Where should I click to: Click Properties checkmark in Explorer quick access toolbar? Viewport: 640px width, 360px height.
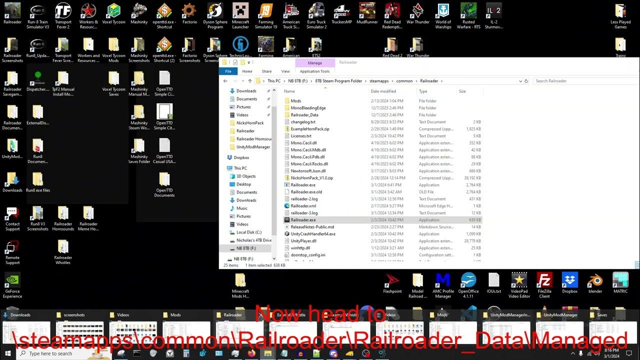click(235, 62)
